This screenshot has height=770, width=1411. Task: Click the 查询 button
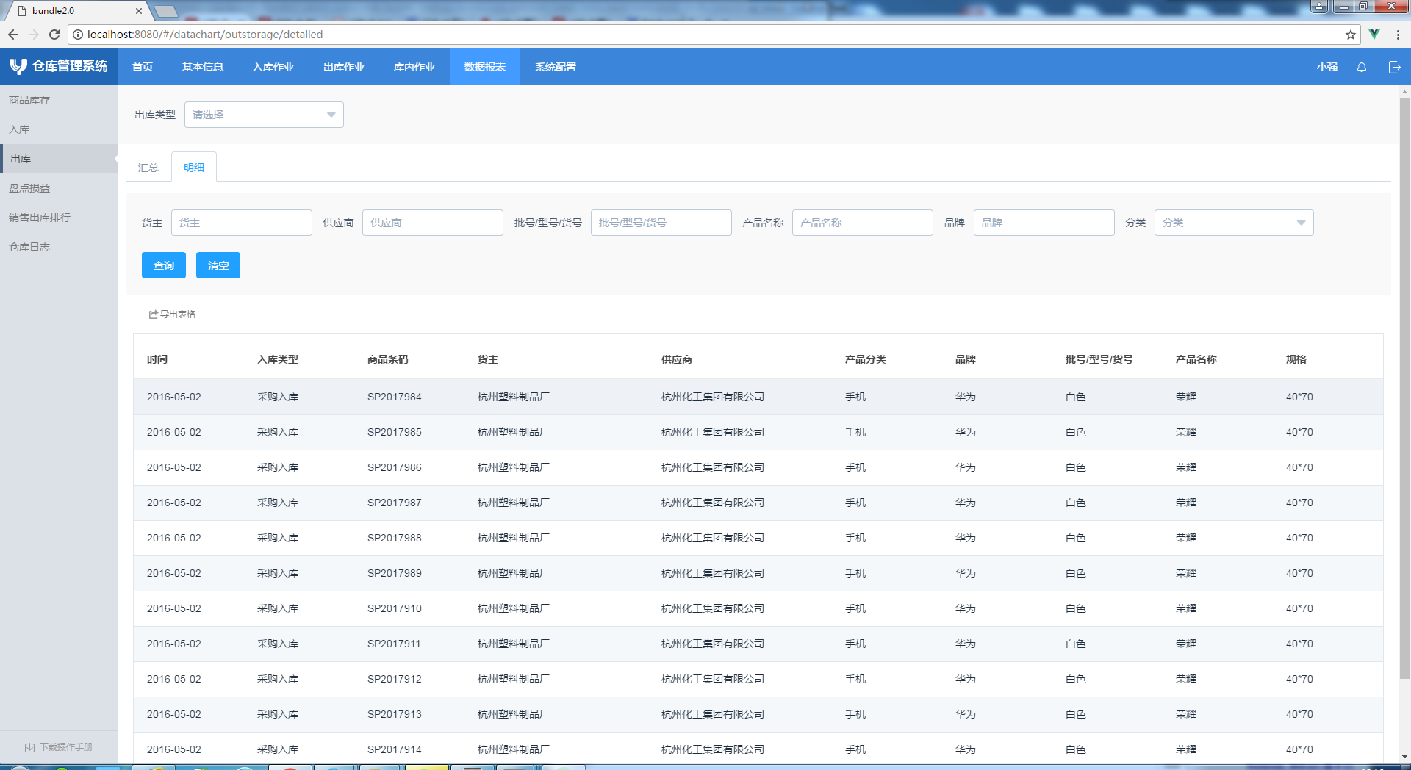coord(164,265)
